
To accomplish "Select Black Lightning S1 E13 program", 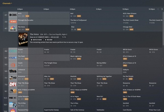I will 96,58.
